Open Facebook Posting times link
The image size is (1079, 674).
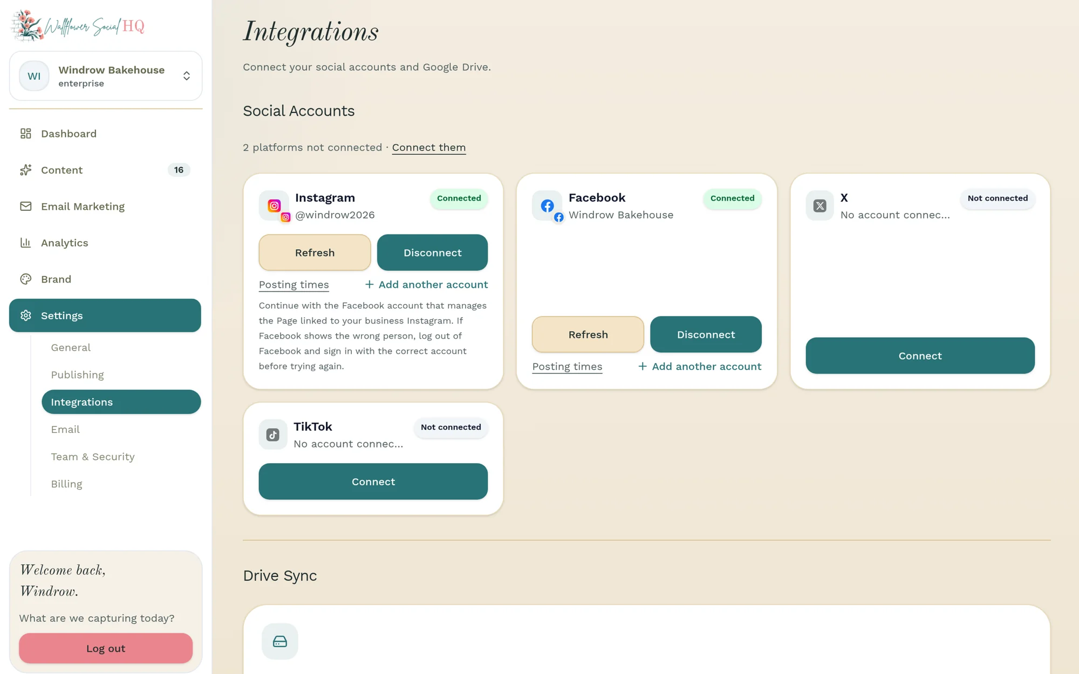567,367
